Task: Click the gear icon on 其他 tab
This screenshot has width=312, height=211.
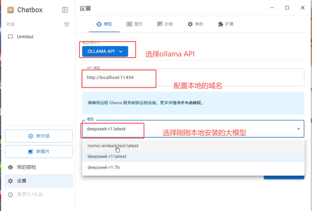Action: point(190,24)
